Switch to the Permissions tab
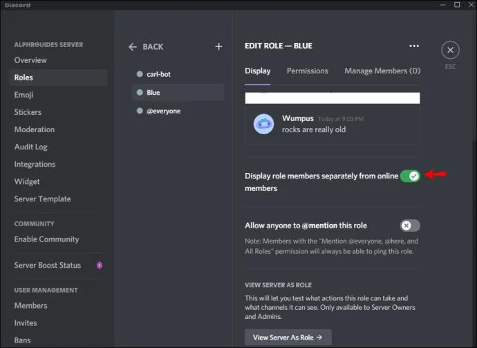Image resolution: width=477 pixels, height=348 pixels. [x=308, y=71]
